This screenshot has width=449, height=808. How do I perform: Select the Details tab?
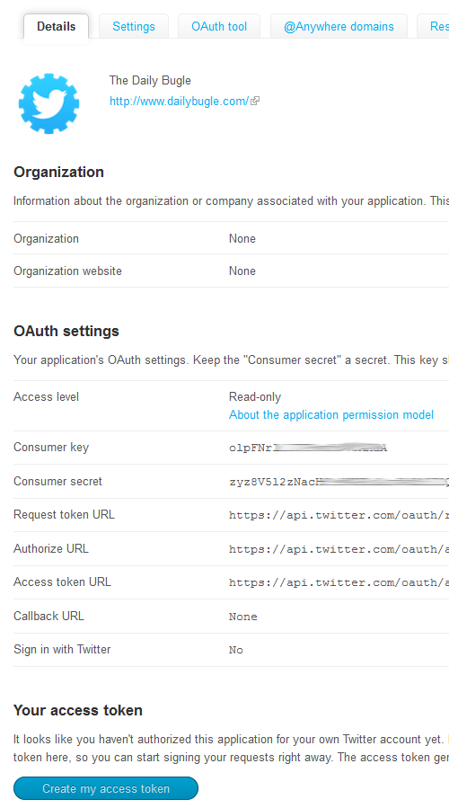click(56, 26)
